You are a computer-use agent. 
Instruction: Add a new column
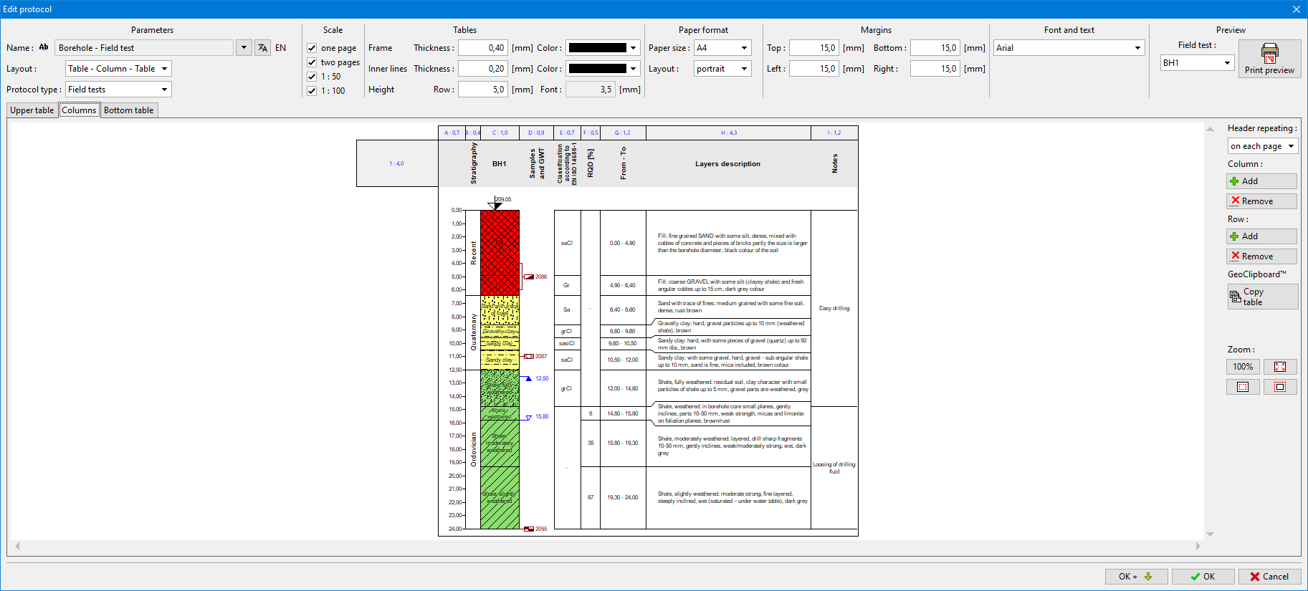(x=1262, y=181)
